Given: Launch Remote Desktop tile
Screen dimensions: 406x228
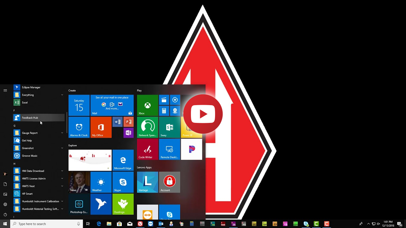Looking at the screenshot, I should pos(169,149).
